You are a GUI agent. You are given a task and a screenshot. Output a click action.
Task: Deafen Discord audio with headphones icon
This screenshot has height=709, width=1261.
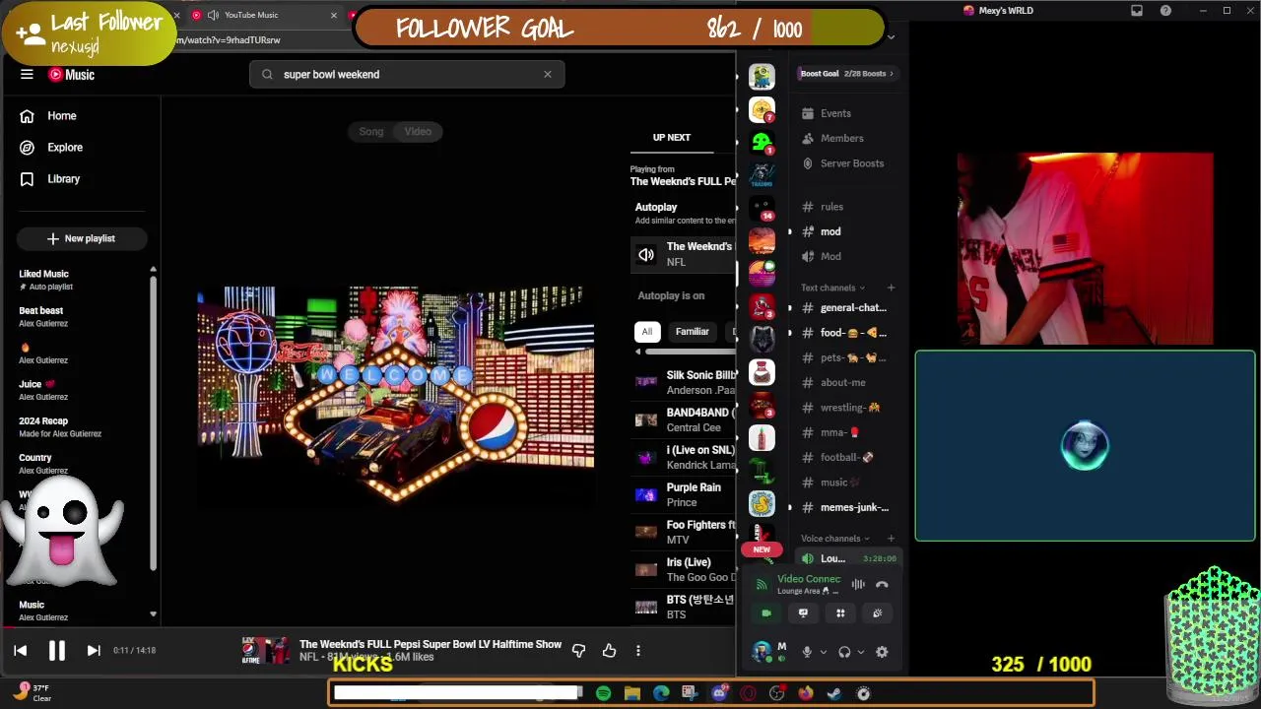pos(844,652)
